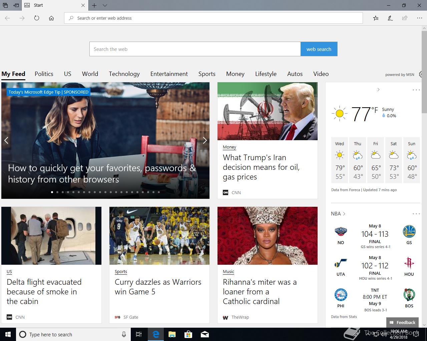Open the Trump Iran oil thumbnail
Screen dimensions: 427x341
(268, 111)
